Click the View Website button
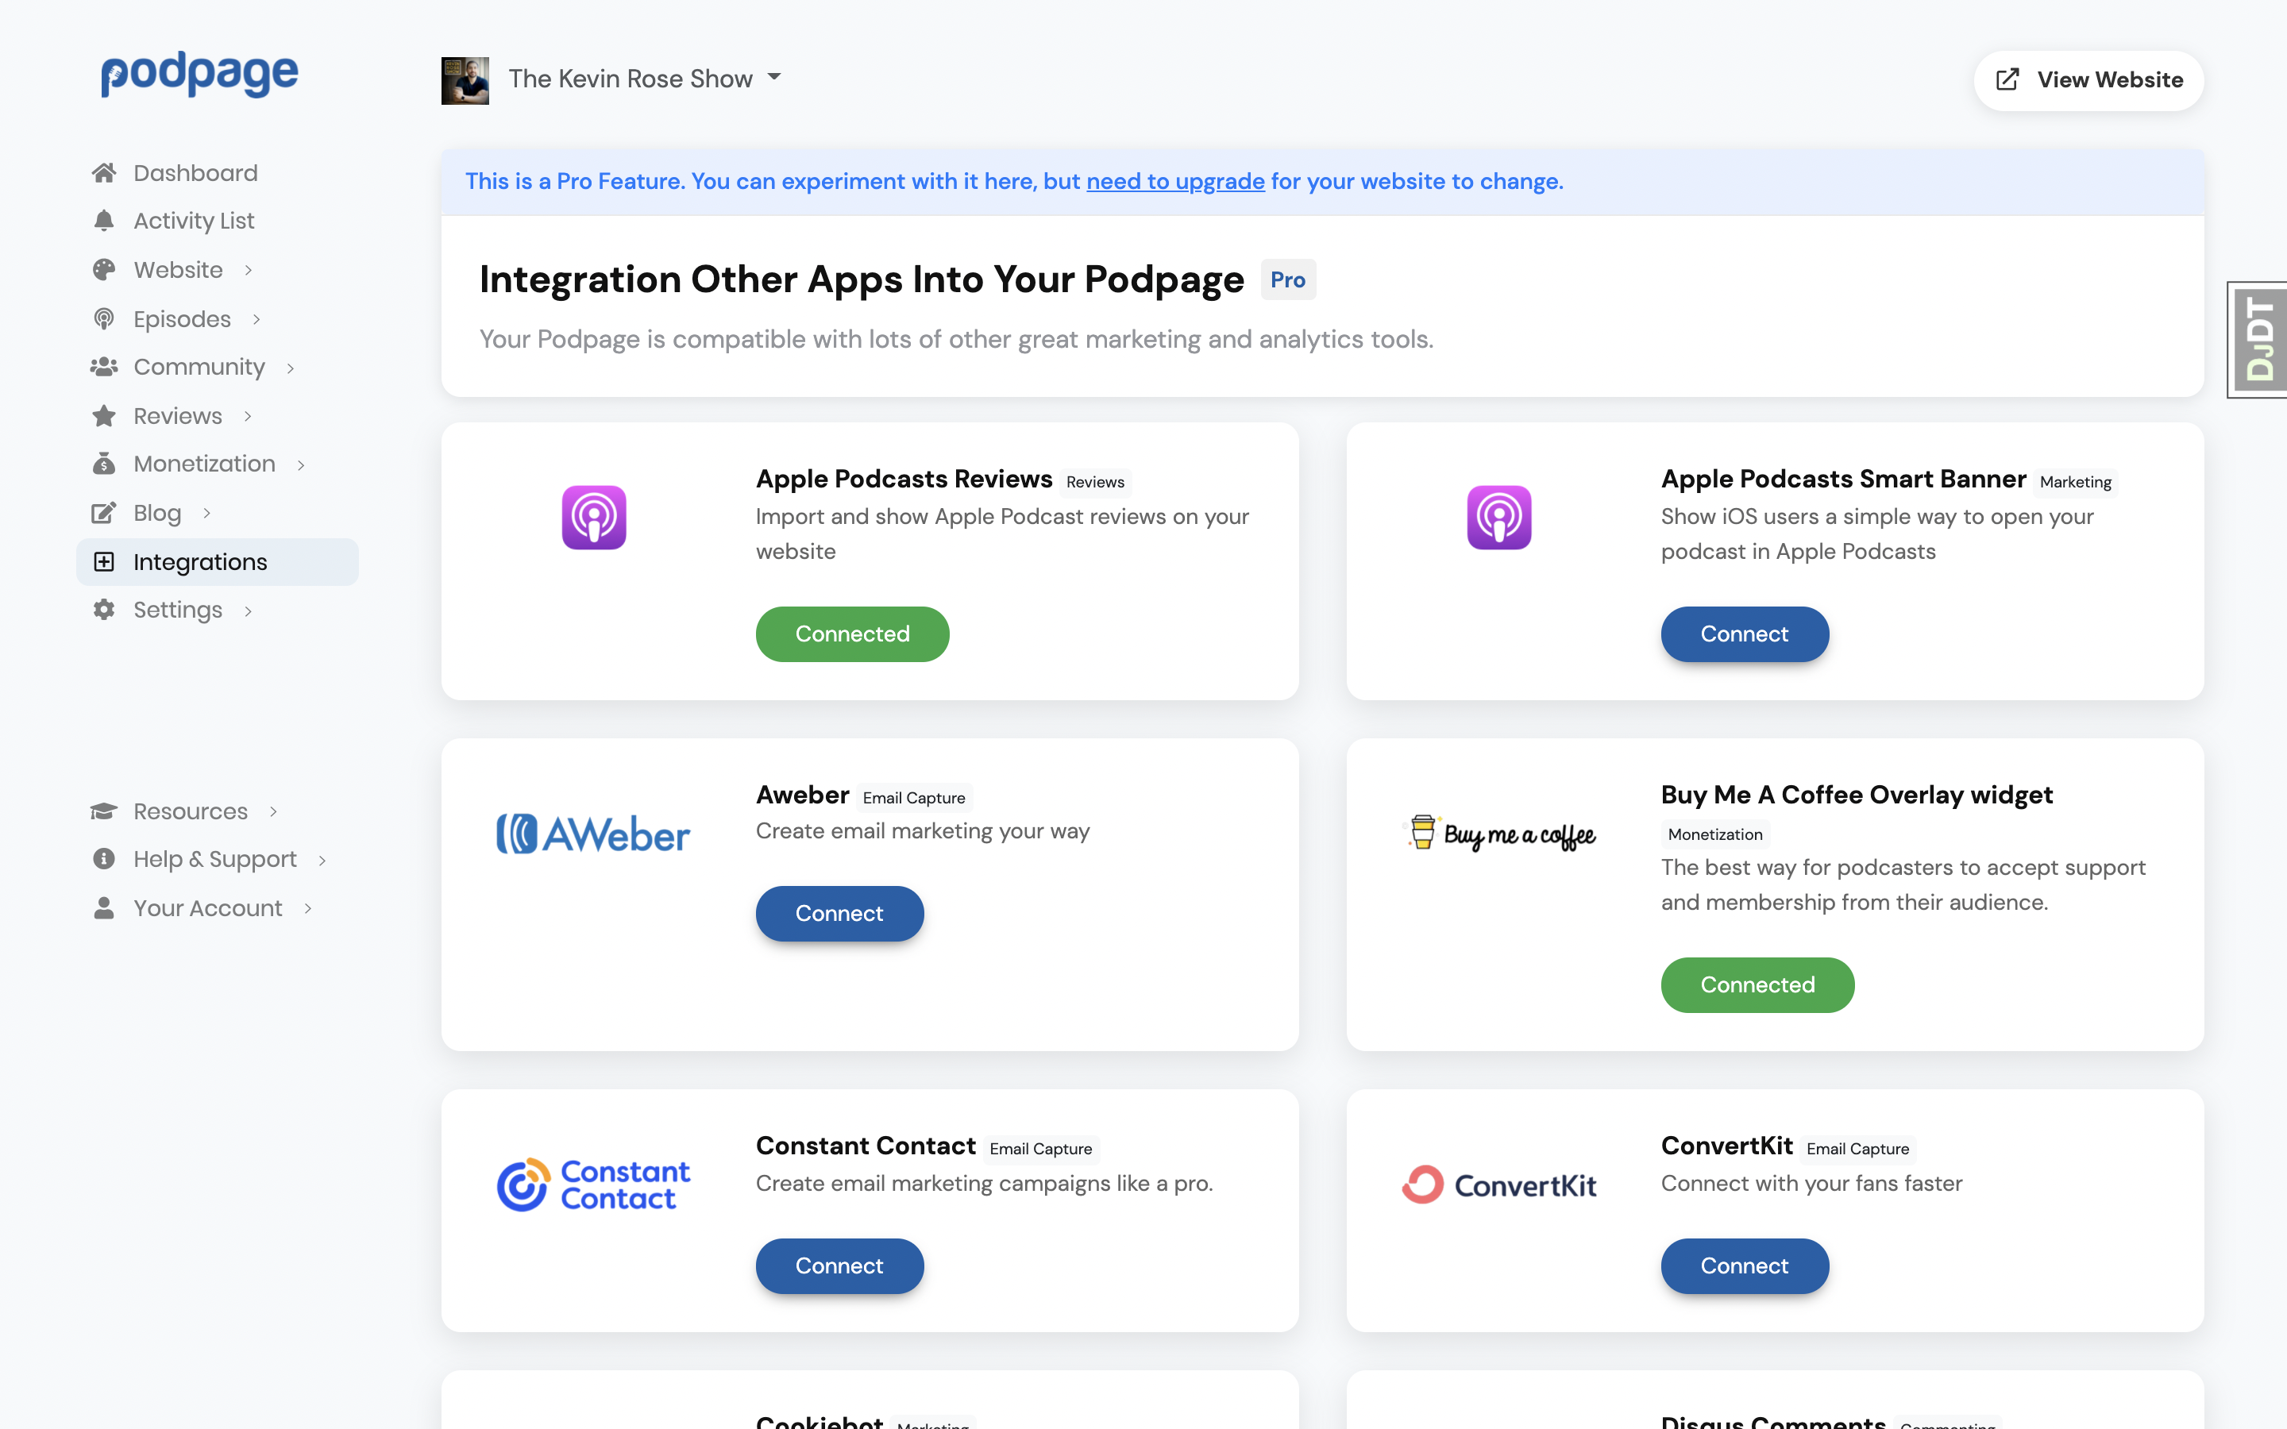Viewport: 2287px width, 1429px height. [2088, 80]
